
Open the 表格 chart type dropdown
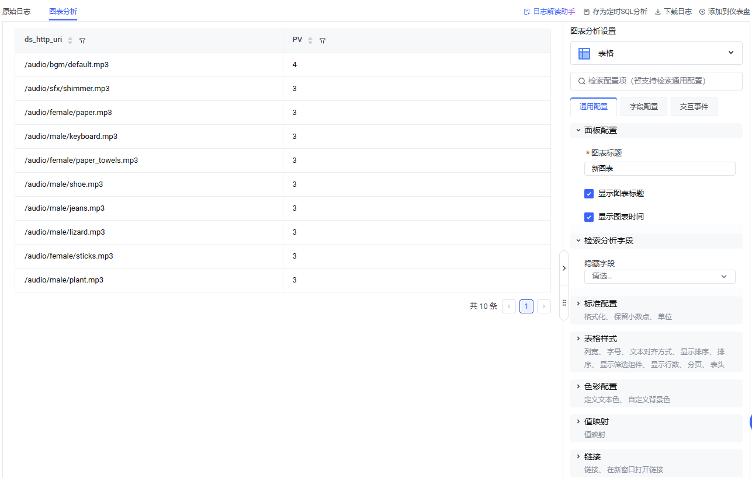pyautogui.click(x=656, y=53)
